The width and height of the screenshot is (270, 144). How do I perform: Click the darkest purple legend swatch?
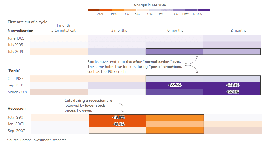click(204, 10)
